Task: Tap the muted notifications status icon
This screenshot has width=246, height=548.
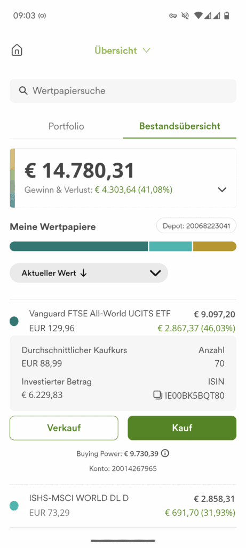Action: pos(185,16)
